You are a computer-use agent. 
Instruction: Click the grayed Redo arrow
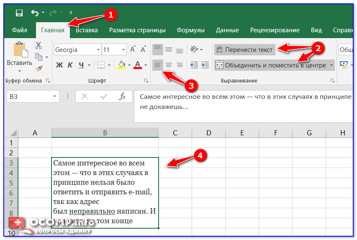tap(53, 13)
